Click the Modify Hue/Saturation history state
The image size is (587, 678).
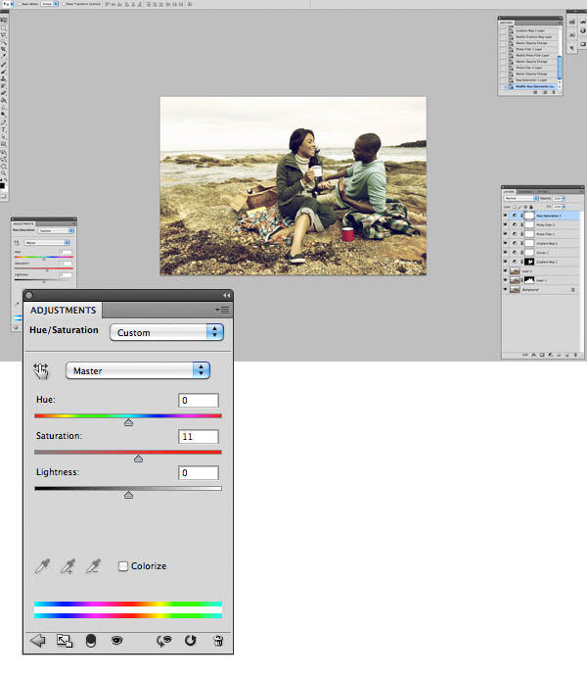[x=533, y=86]
